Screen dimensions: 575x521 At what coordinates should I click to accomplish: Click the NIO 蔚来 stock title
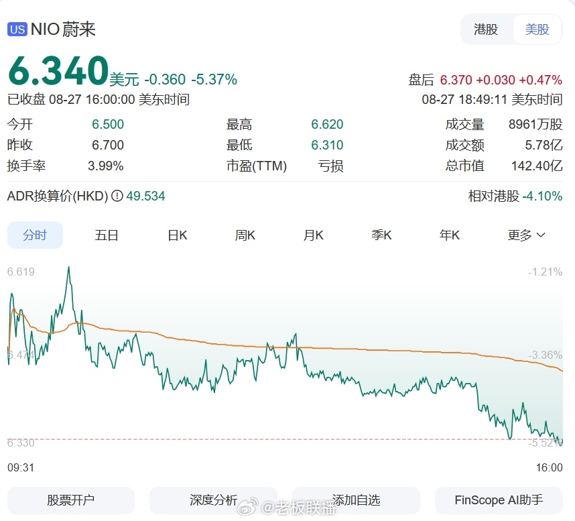tap(63, 30)
